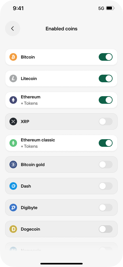This screenshot has width=123, height=267.
Task: Tap the Ethereum diamond icon
Action: (x=13, y=100)
